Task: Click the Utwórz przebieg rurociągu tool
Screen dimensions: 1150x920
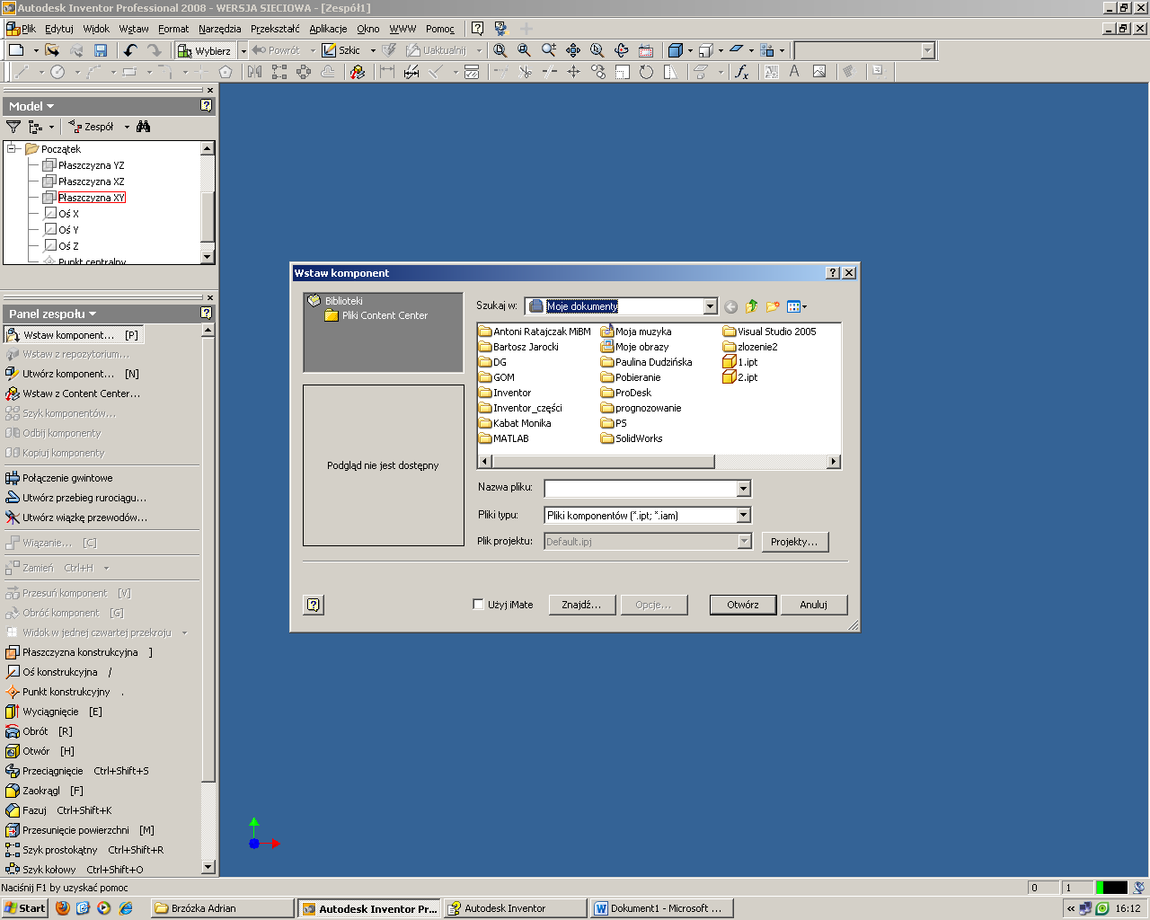Action: [x=75, y=498]
